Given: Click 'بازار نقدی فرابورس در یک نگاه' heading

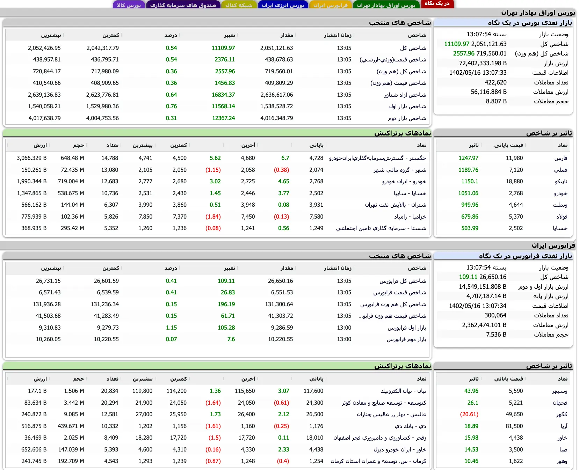Looking at the screenshot, I should pos(526,256).
